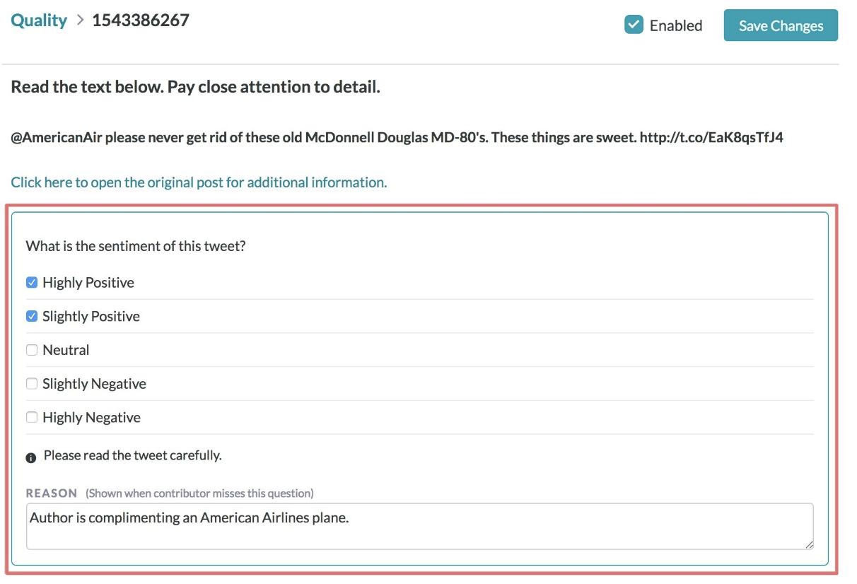Click the @AmericanAir tweet text

pyautogui.click(x=397, y=137)
